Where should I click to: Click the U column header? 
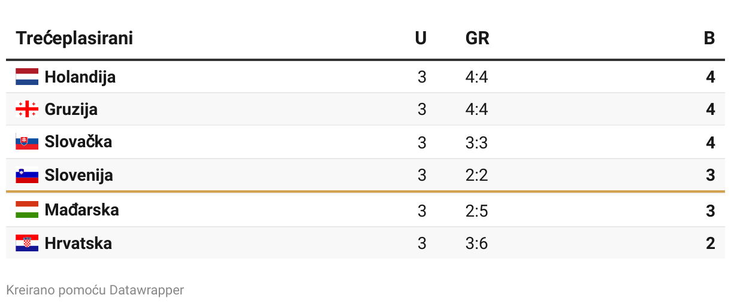pyautogui.click(x=421, y=38)
